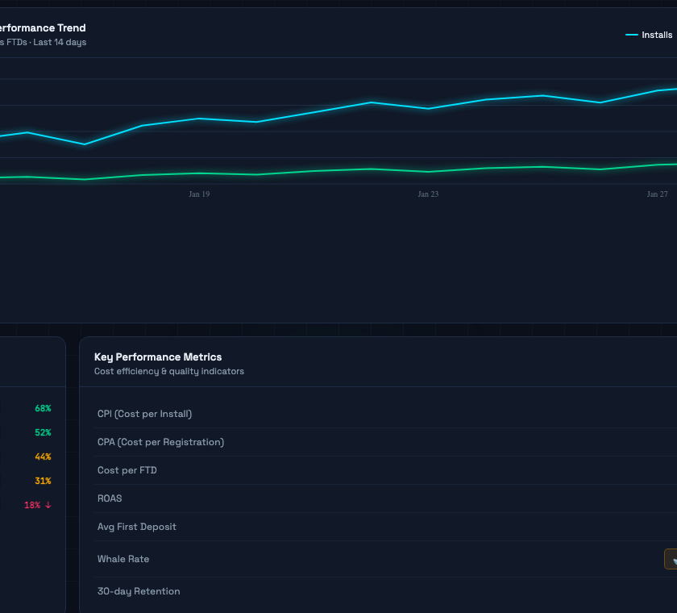The image size is (677, 613).
Task: Select the CPA (Cost per Registration) metric row
Action: pyautogui.click(x=160, y=441)
